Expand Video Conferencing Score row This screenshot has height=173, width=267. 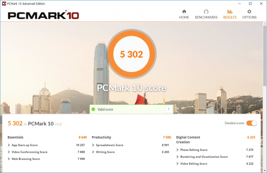point(9,152)
